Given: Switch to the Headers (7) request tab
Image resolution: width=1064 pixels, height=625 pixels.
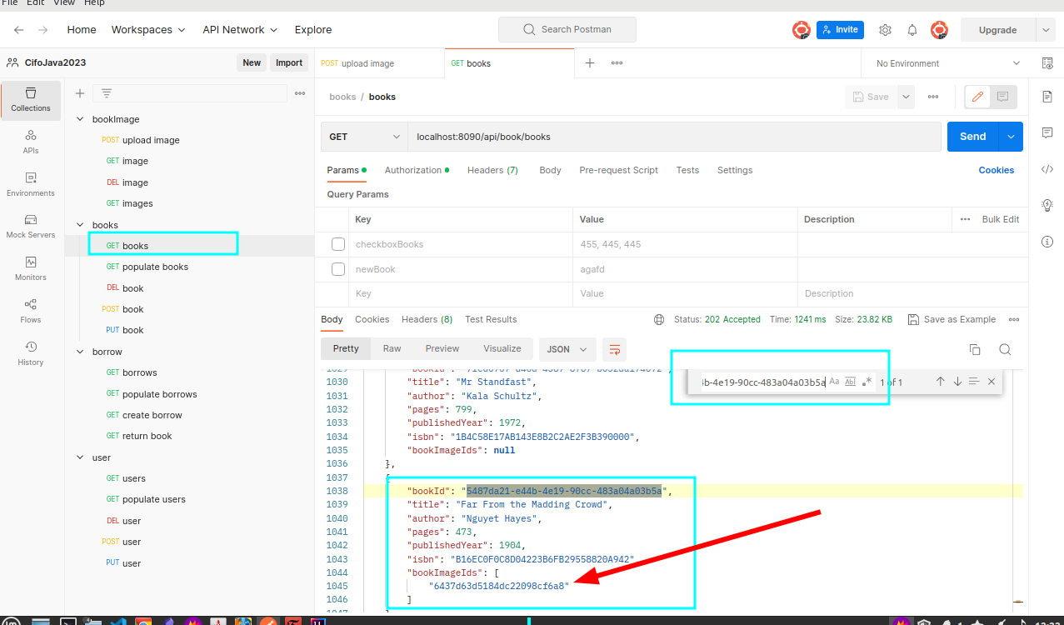Looking at the screenshot, I should 492,170.
